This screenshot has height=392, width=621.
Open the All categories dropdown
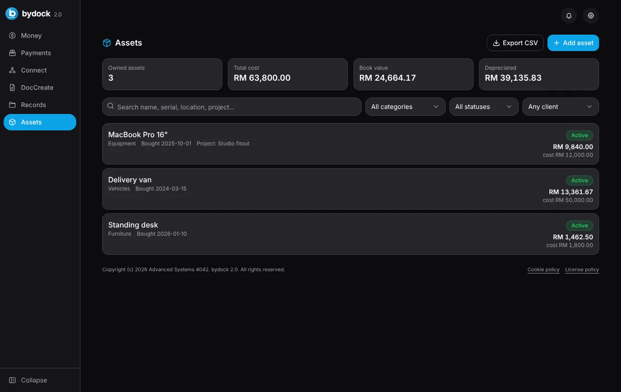405,107
